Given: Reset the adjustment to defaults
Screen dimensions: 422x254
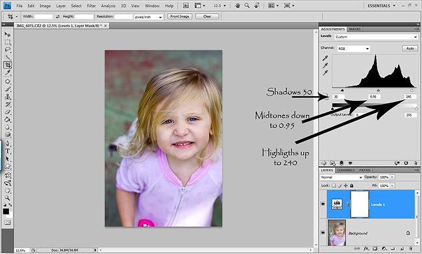Looking at the screenshot, I should click(406, 163).
